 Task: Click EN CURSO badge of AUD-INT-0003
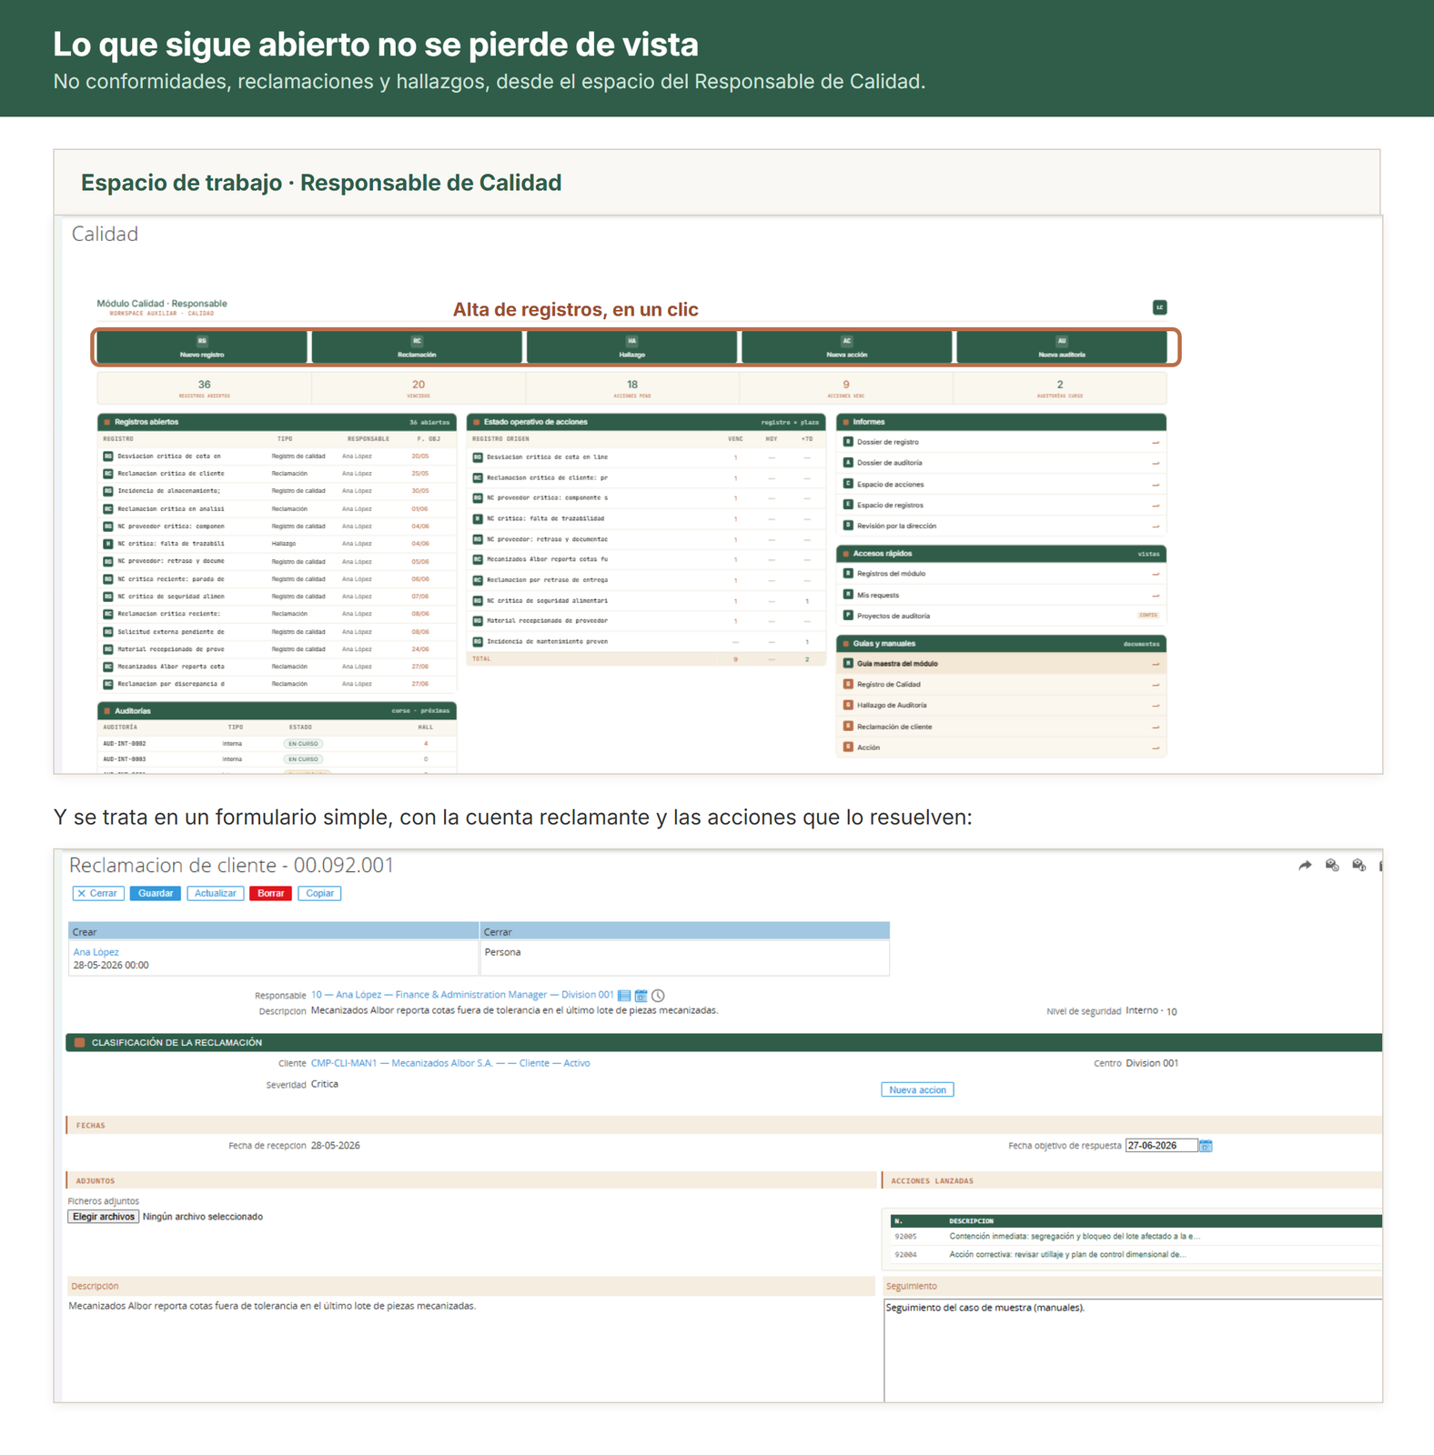point(303,759)
